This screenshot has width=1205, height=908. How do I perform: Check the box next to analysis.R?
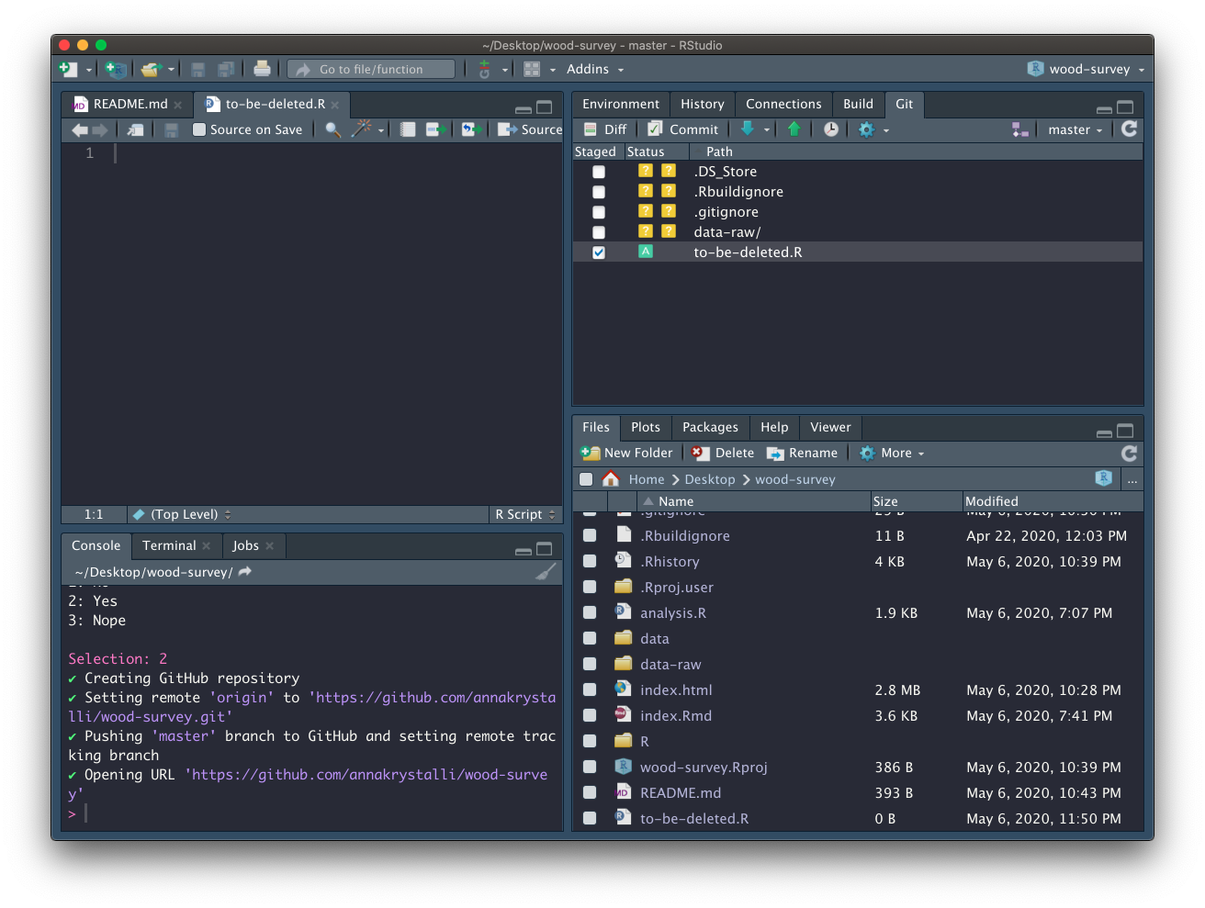(590, 612)
